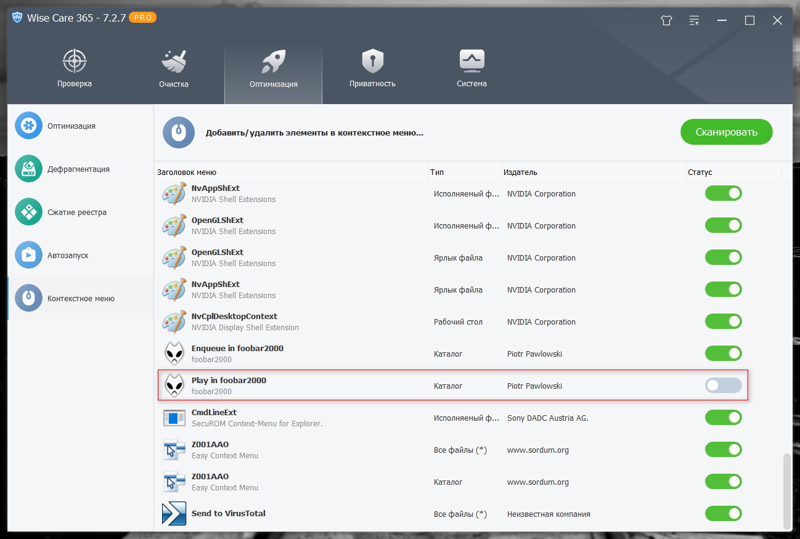This screenshot has height=539, width=800.
Task: Click Piotr Pawlowski in the Enqueue row
Action: tap(534, 354)
